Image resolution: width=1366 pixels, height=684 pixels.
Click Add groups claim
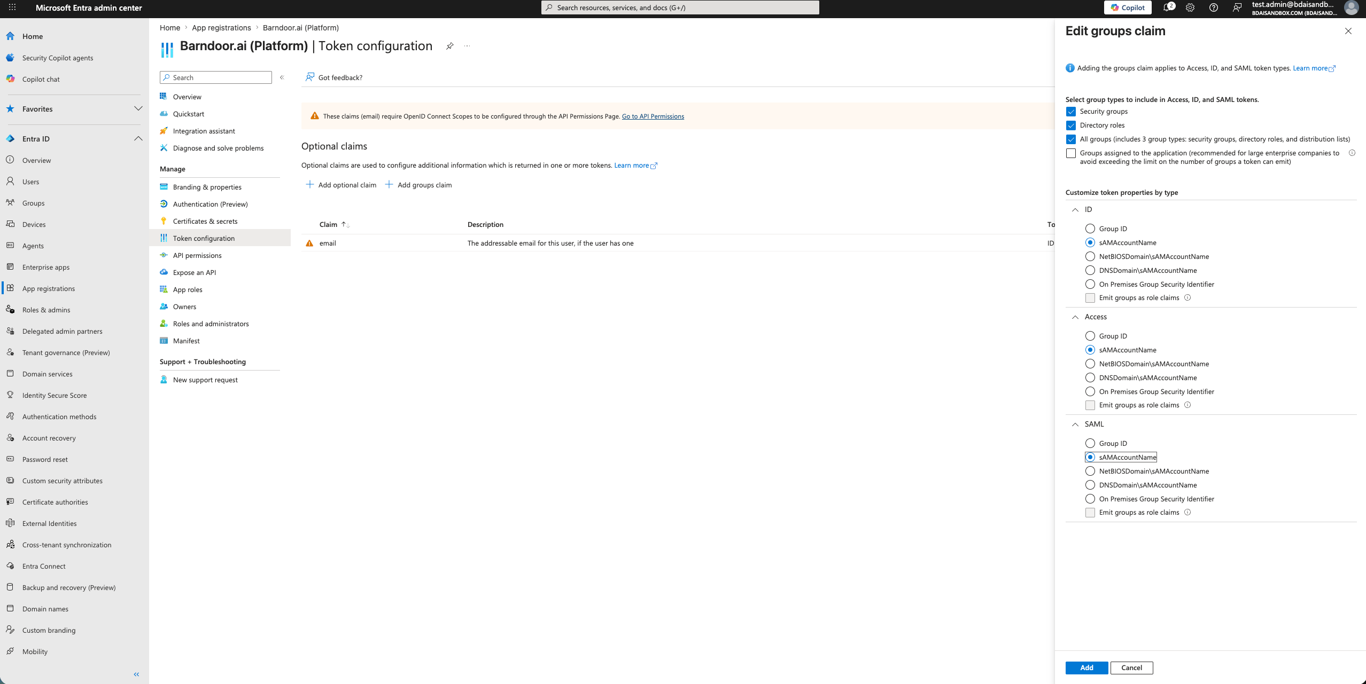418,185
